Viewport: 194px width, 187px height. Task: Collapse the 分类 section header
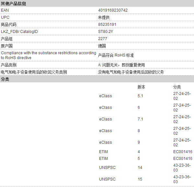point(97,79)
